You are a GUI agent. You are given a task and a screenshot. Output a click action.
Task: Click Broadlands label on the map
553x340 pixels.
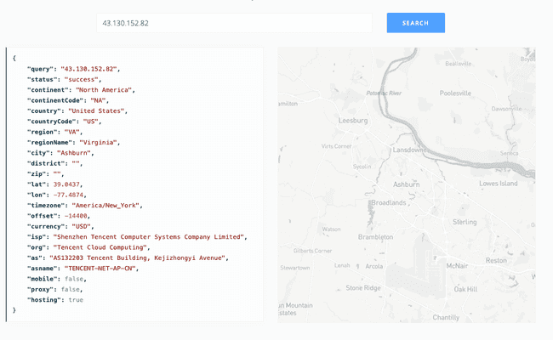pos(388,202)
